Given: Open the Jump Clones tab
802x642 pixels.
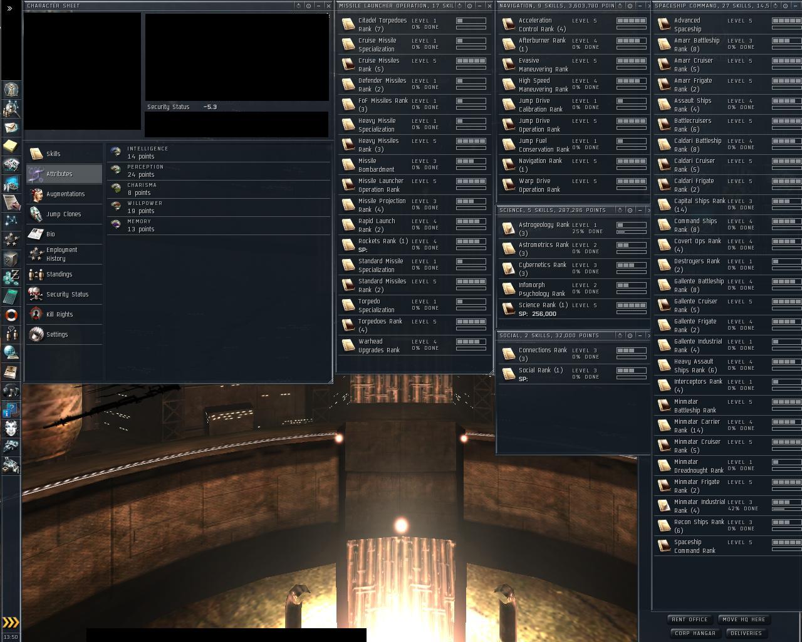Looking at the screenshot, I should pos(64,214).
